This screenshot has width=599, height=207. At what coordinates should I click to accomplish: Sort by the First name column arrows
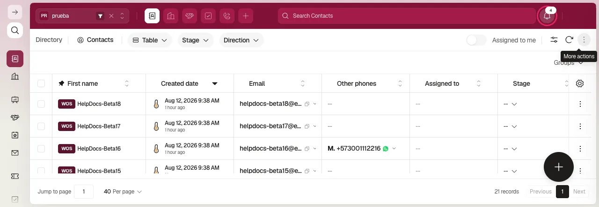127,83
